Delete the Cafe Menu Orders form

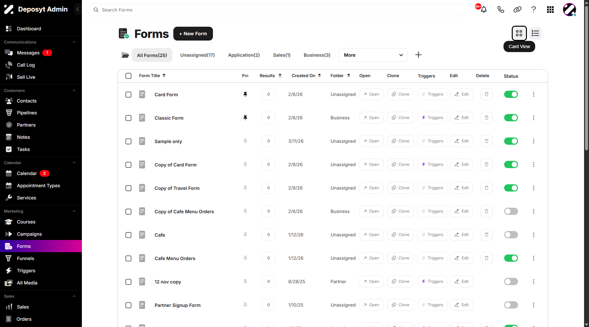[486, 258]
